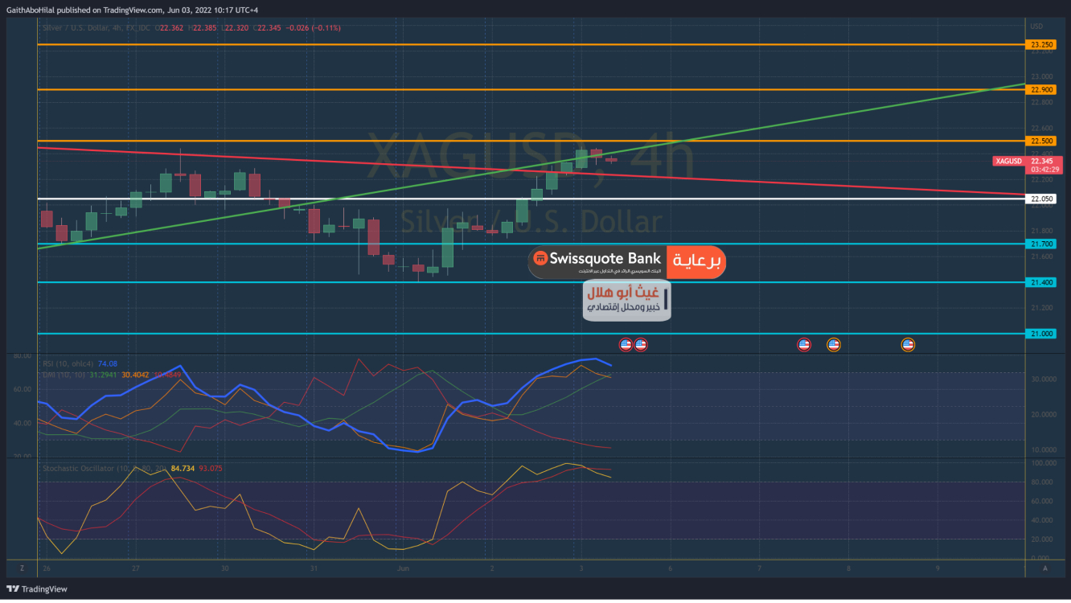Click the change value −0.026 (−0.11%) in legend
This screenshot has width=1071, height=603.
(314, 28)
